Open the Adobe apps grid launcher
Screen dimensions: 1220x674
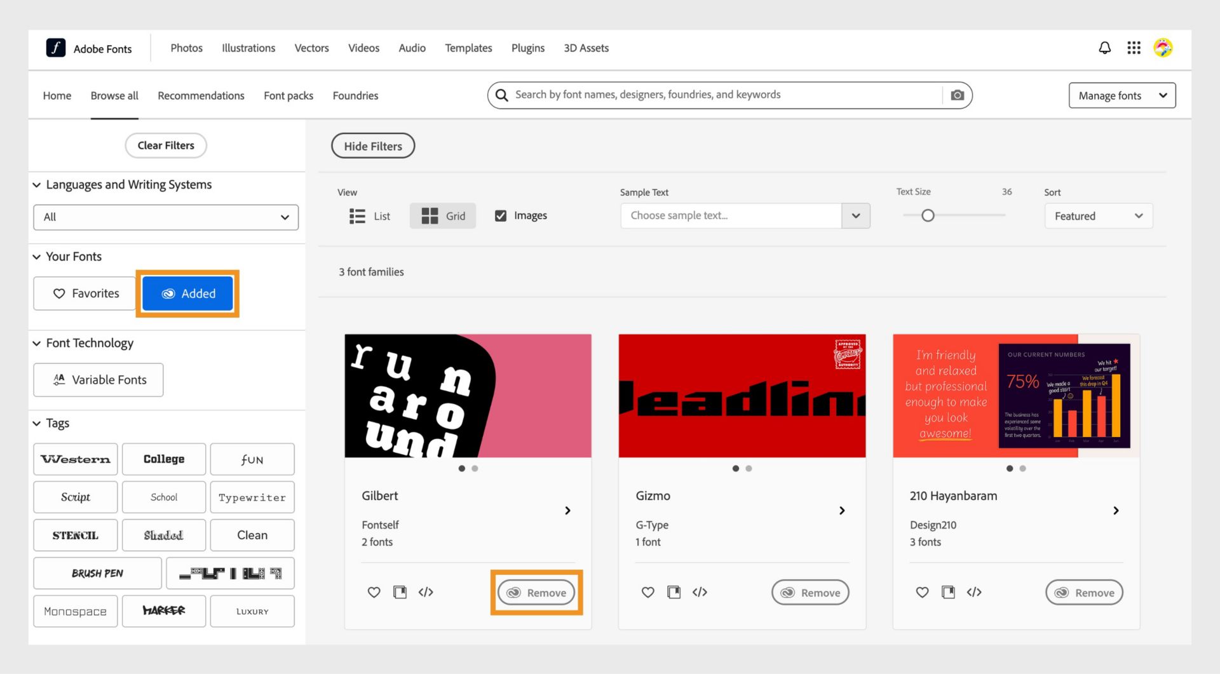tap(1134, 48)
